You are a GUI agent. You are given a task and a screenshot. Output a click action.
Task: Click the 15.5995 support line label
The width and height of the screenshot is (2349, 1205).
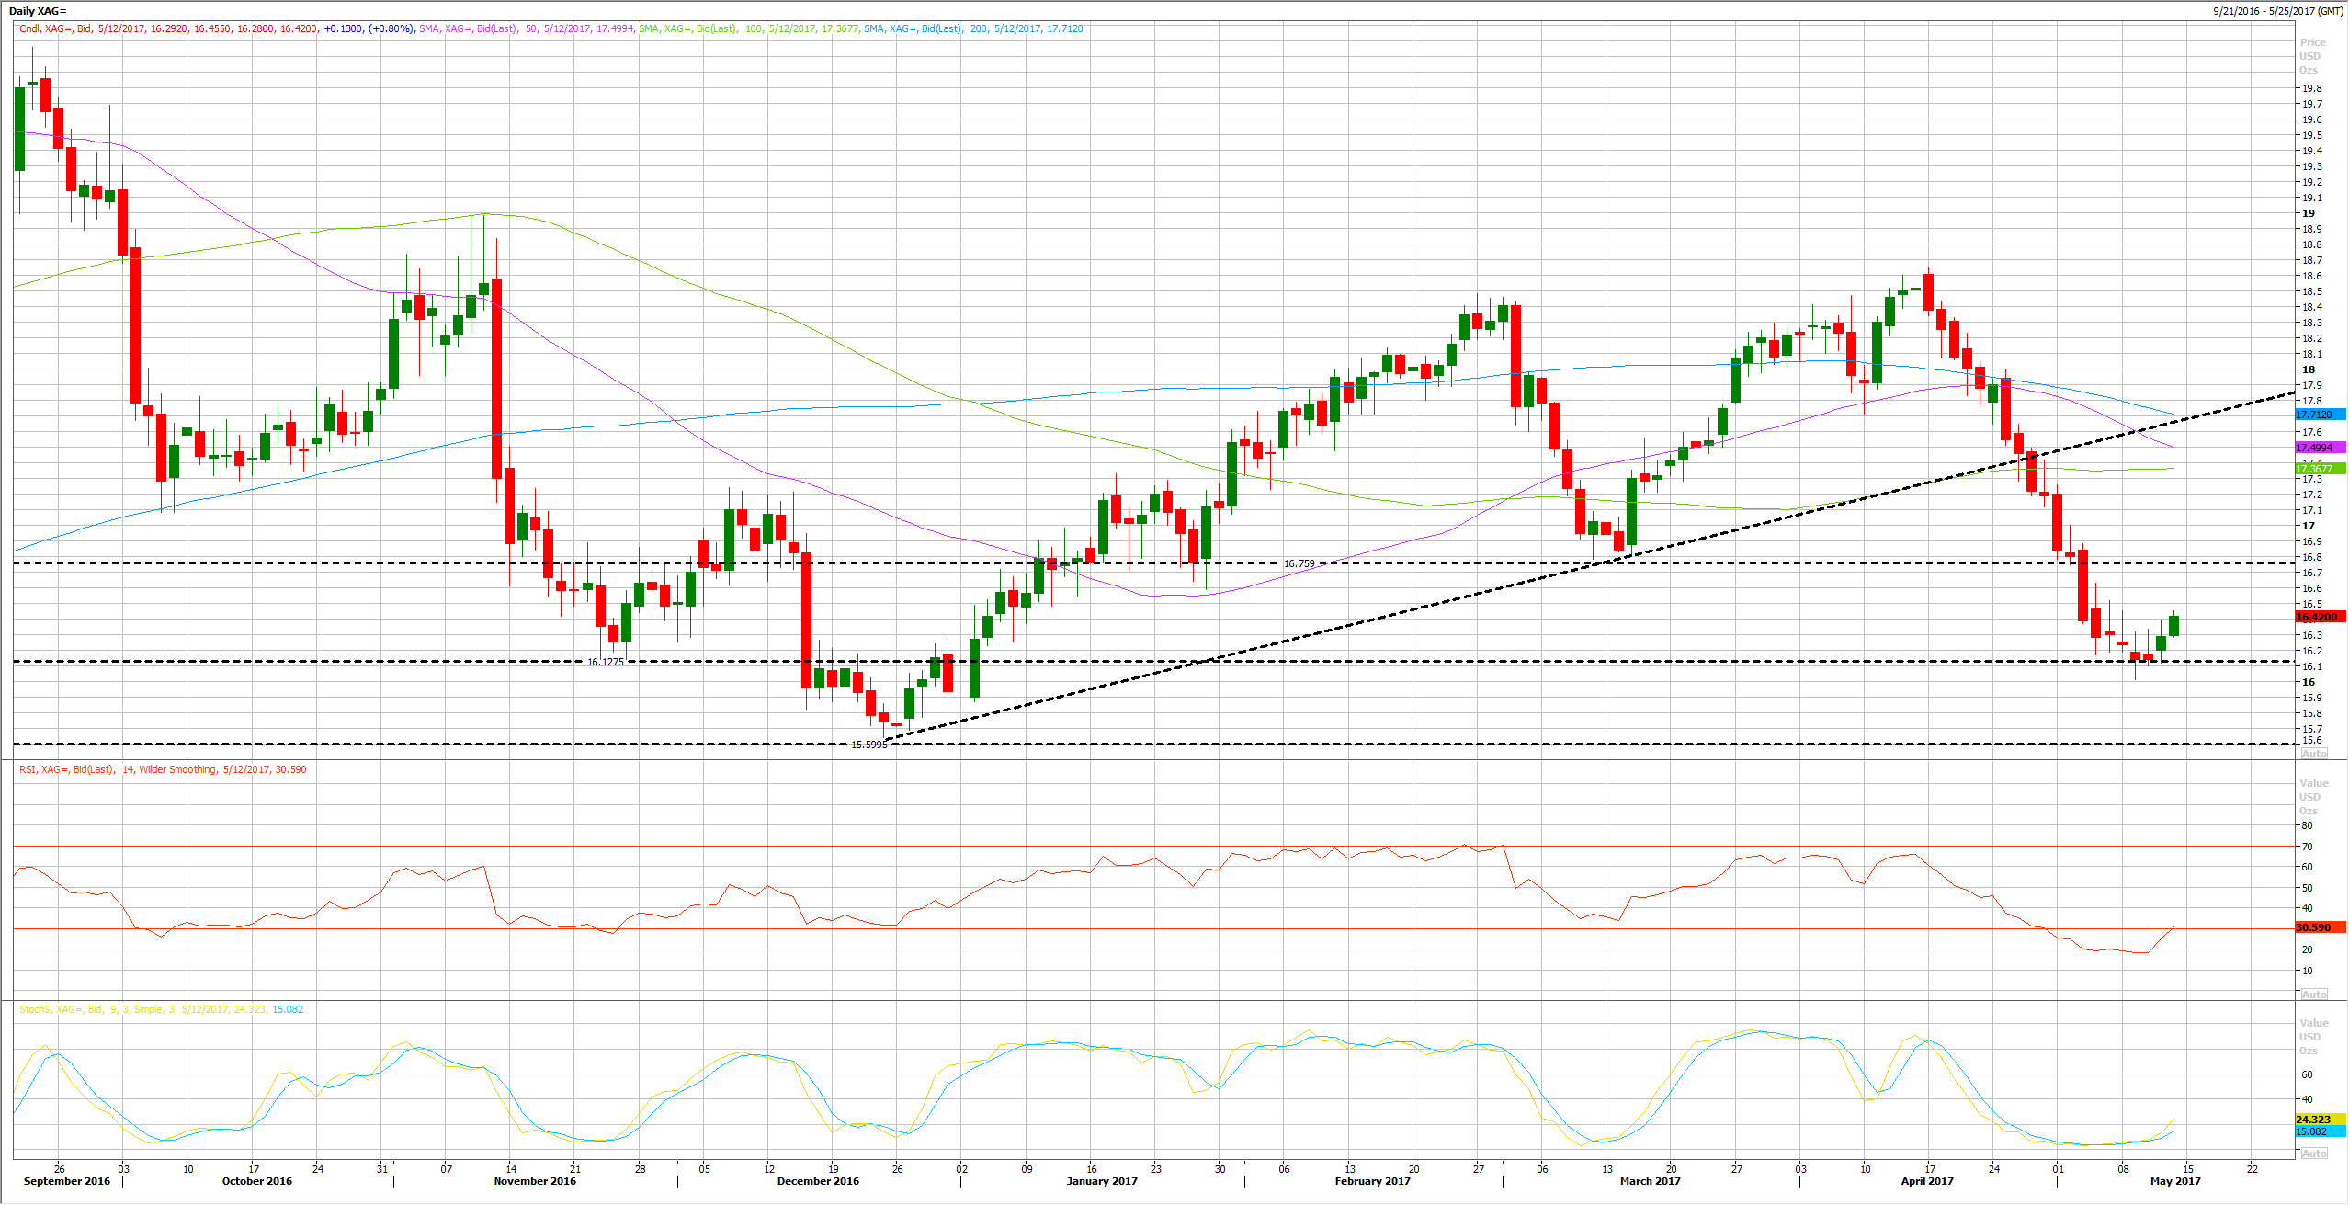868,745
